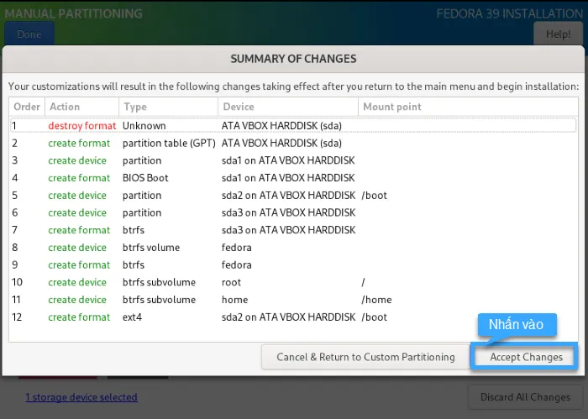Sort by the Order column header

[27, 107]
